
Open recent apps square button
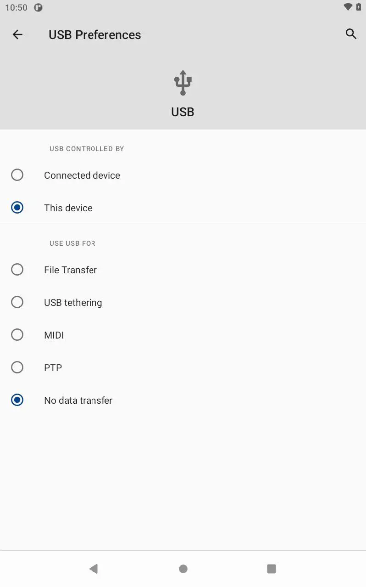point(272,569)
